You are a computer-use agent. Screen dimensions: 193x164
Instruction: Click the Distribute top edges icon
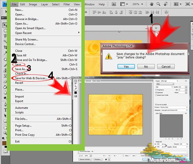click(130, 12)
